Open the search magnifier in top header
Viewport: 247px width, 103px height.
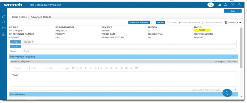[x=210, y=5]
